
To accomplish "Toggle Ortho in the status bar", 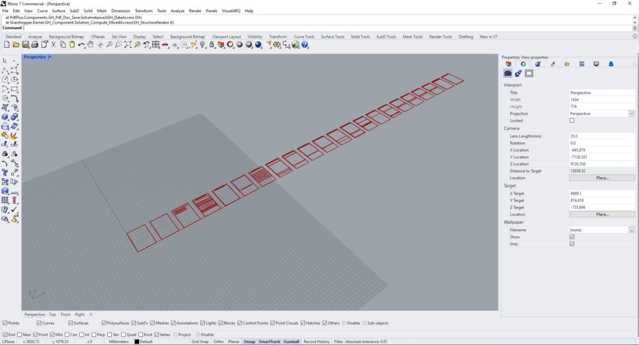I will (x=218, y=342).
